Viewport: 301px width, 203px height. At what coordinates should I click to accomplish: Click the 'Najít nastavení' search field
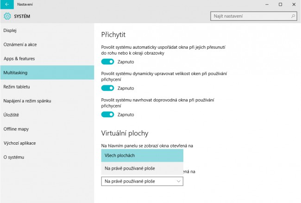pos(250,16)
